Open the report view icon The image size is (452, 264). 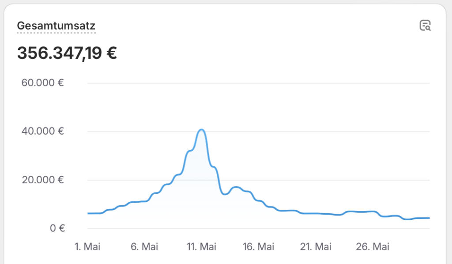pos(425,25)
